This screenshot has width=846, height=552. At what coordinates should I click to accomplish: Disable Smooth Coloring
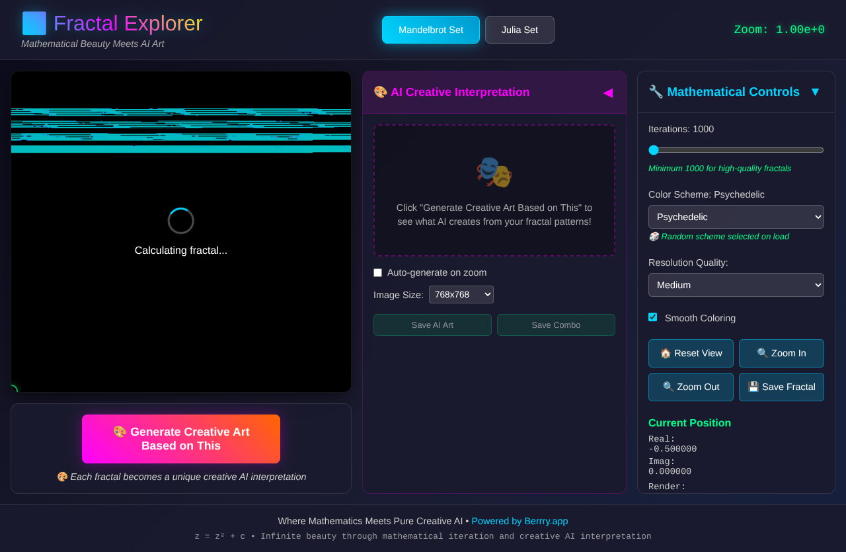652,317
